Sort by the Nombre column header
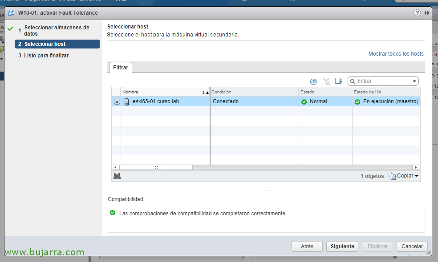Image resolution: width=438 pixels, height=262 pixels. (x=165, y=92)
